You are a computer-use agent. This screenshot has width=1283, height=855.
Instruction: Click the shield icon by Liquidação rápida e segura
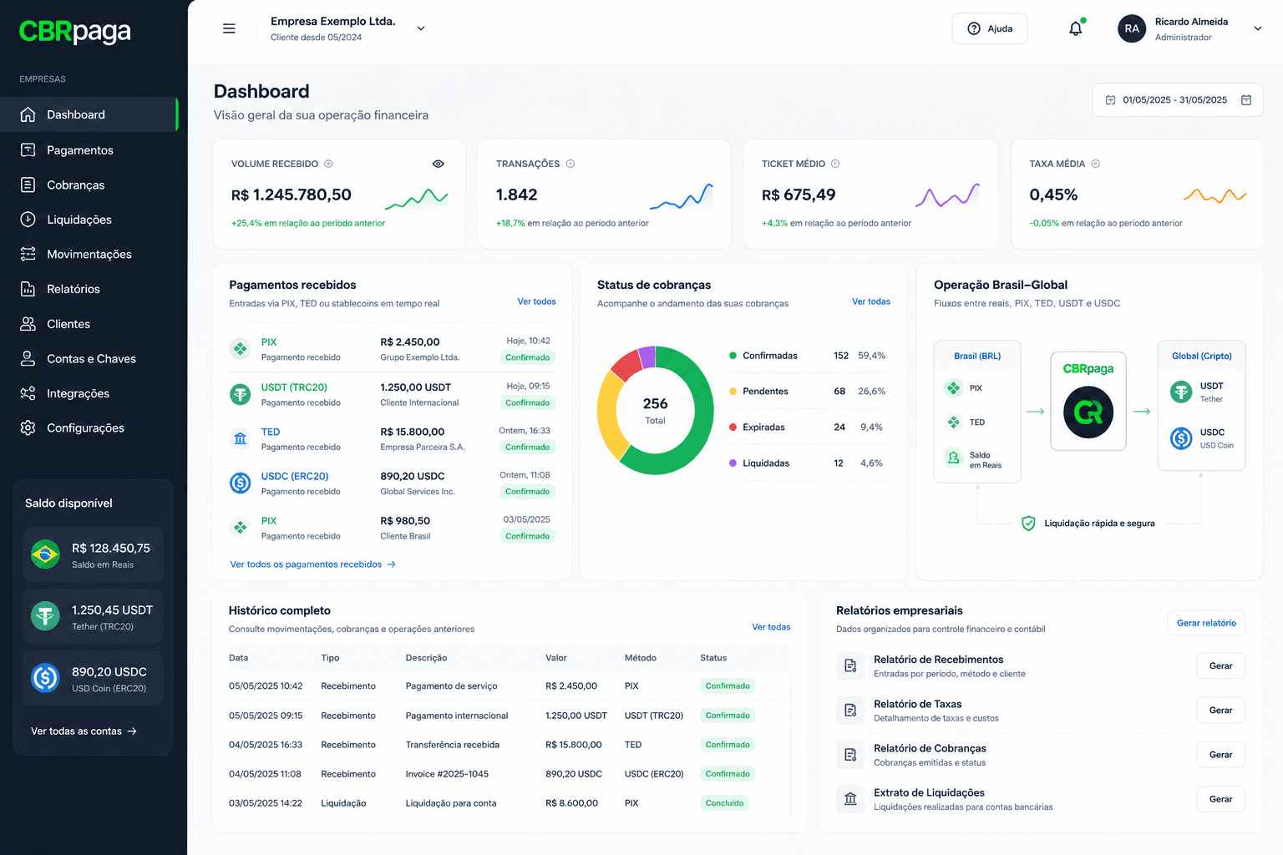(x=1028, y=524)
